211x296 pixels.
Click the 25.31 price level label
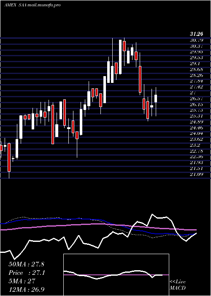(x=196, y=116)
